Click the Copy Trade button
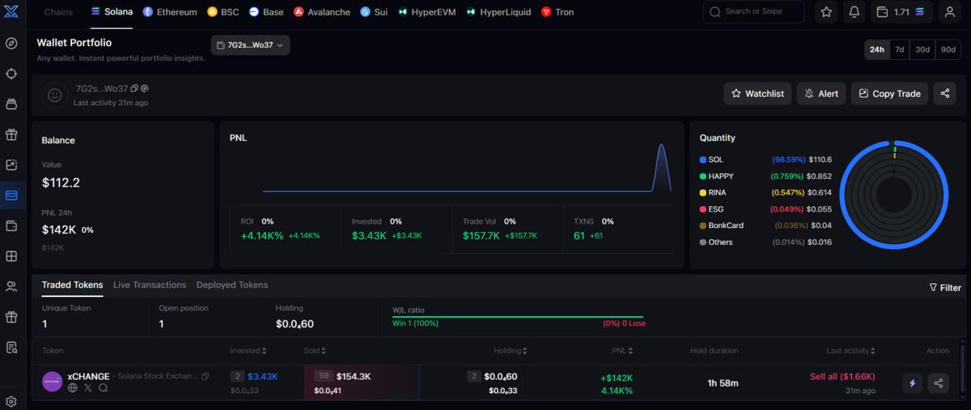 (x=889, y=93)
